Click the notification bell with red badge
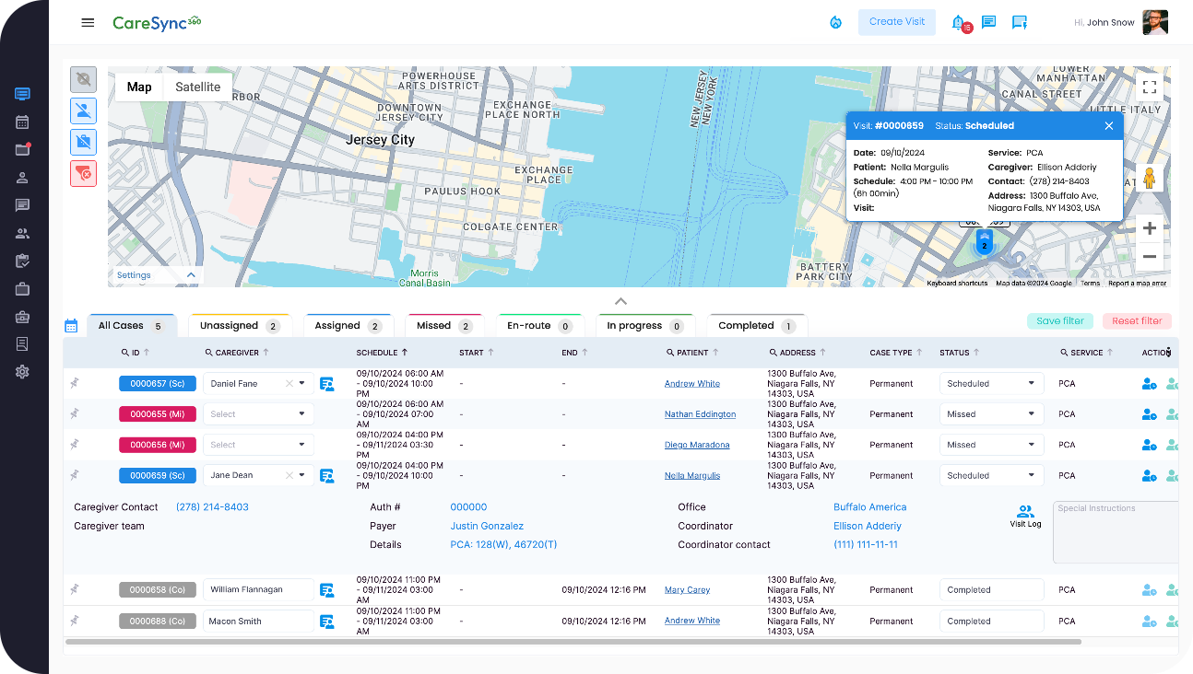Screen dimensions: 1193x674 (959, 23)
